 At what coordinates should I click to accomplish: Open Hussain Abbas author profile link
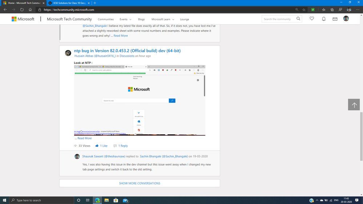coord(95,56)
